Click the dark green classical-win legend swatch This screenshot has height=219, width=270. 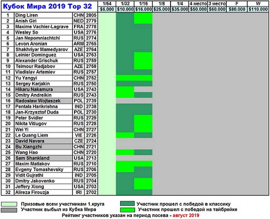tap(127, 203)
